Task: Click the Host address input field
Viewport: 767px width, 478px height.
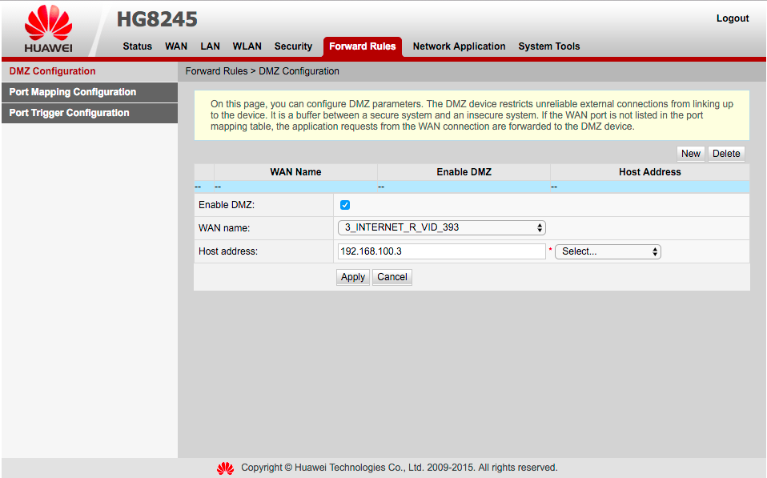Action: point(441,251)
